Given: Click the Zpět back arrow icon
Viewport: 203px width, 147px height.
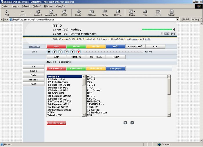Looking at the screenshot, I should click(7, 12).
